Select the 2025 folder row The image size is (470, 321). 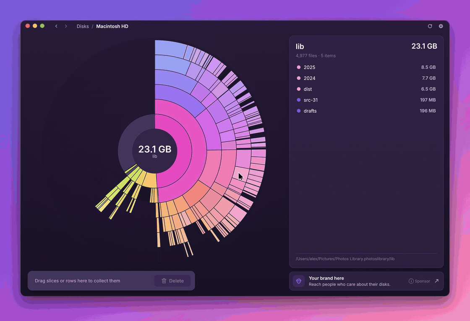click(x=366, y=67)
